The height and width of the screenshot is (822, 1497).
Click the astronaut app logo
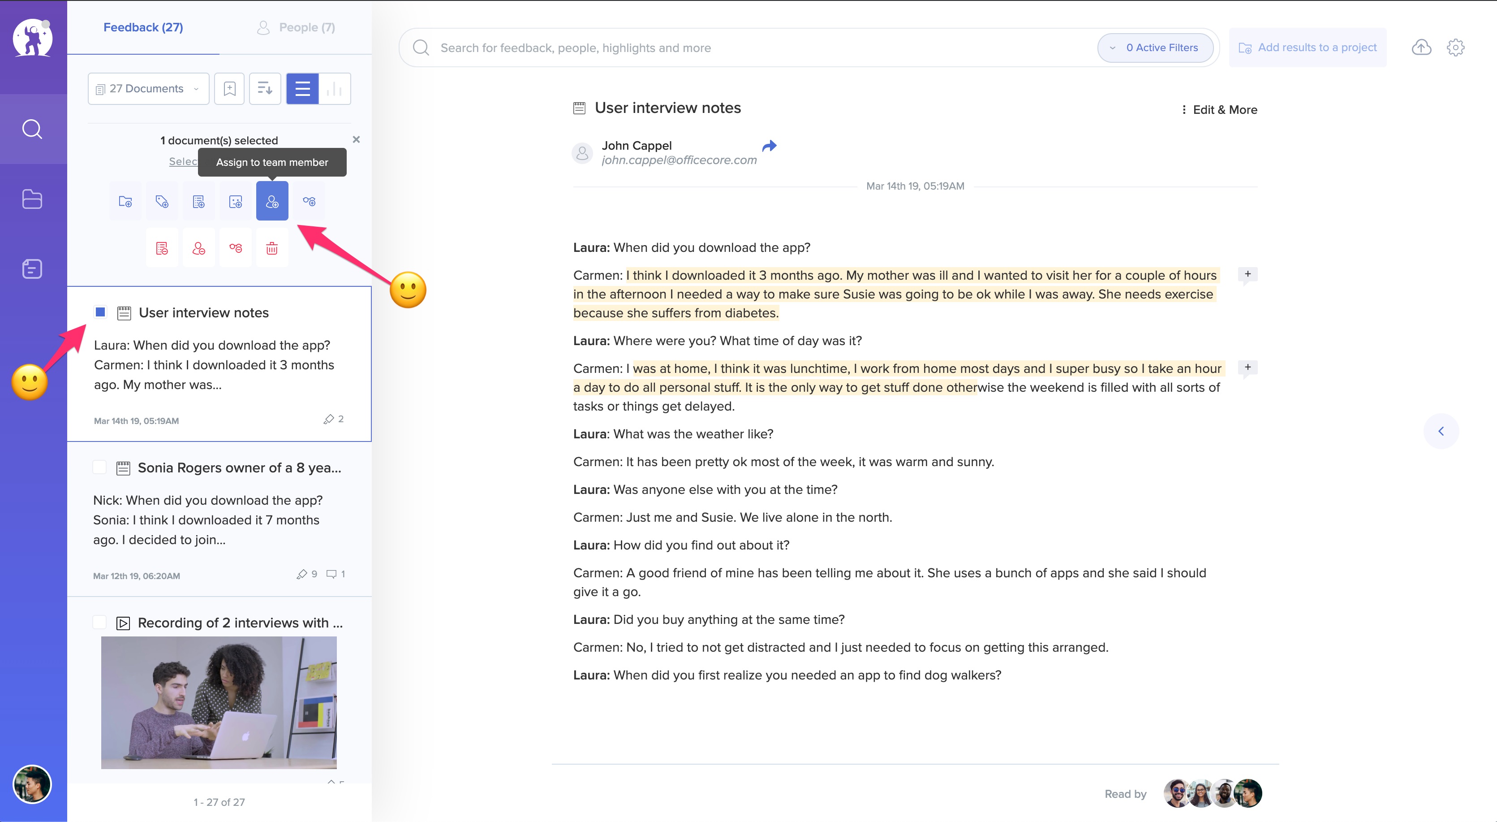tap(33, 38)
